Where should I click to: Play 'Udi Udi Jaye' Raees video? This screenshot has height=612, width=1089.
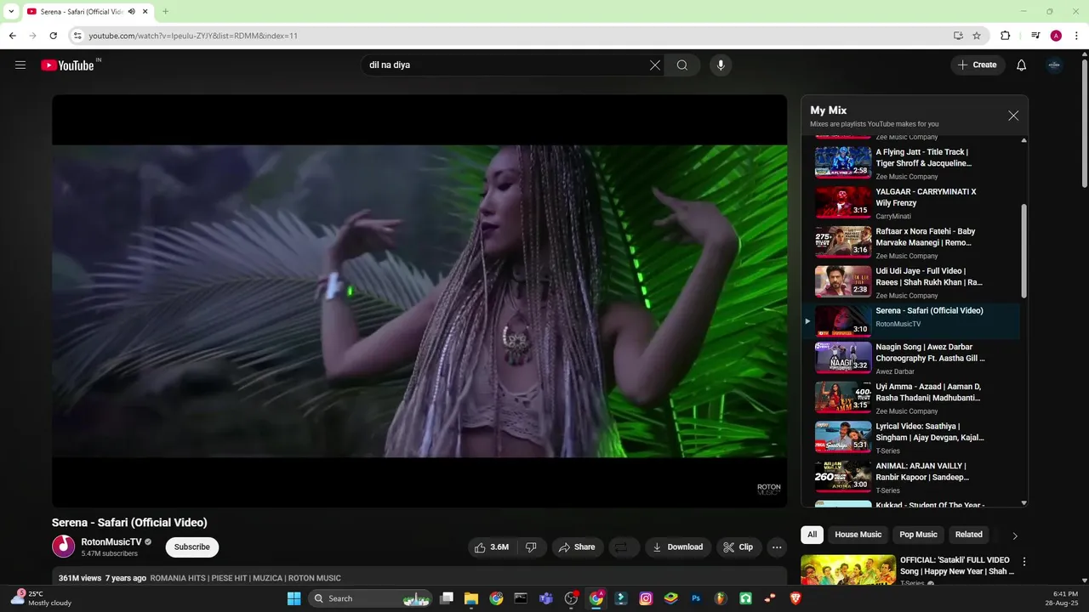[911, 282]
